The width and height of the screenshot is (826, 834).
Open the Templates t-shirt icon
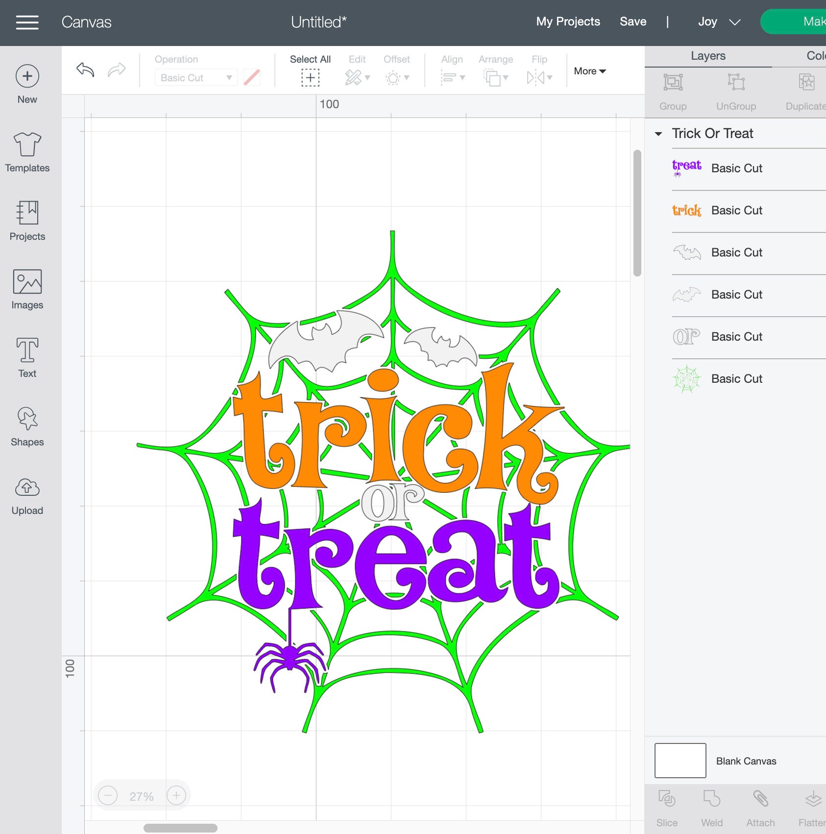coord(27,144)
